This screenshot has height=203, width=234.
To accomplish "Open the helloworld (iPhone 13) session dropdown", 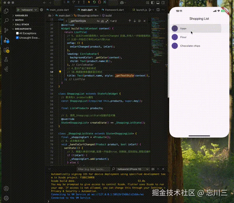I will click(x=133, y=169).
